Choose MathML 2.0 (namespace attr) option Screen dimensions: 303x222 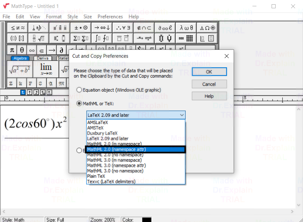pos(136,149)
